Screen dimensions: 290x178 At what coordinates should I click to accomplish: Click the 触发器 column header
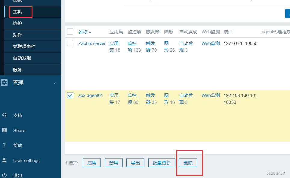[153, 32]
